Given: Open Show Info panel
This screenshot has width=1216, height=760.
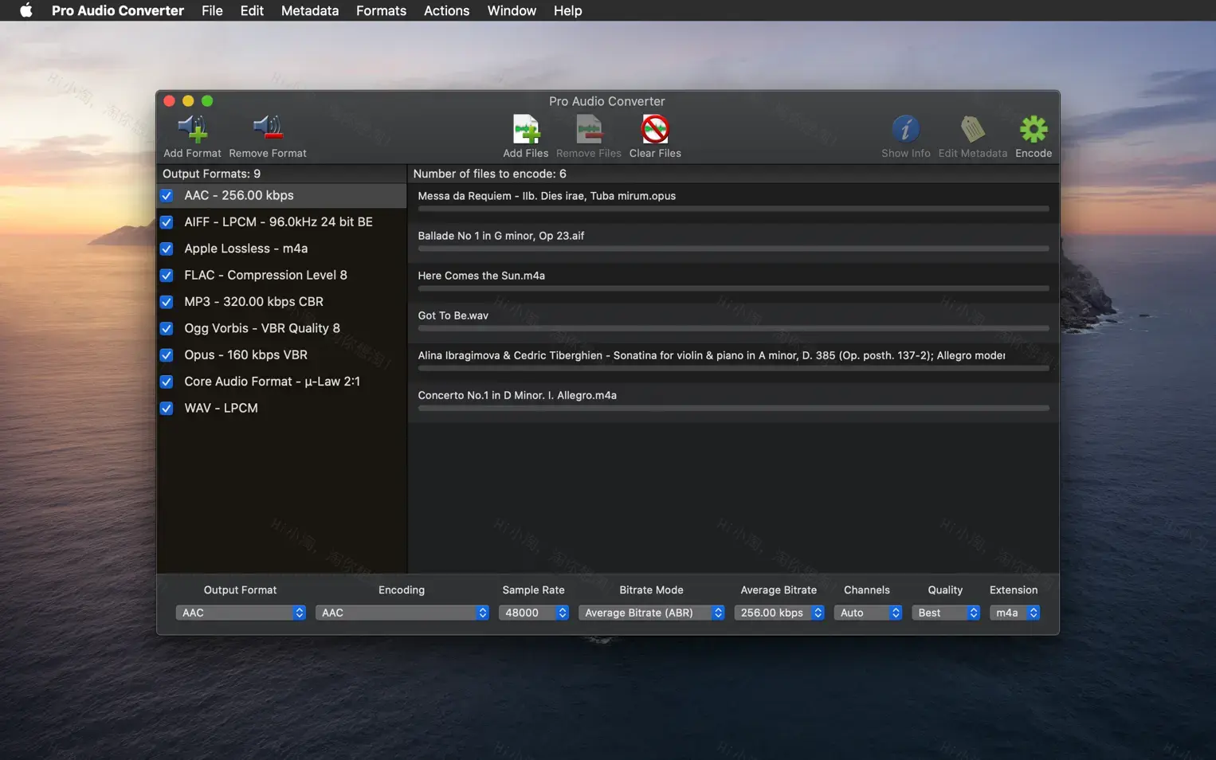Looking at the screenshot, I should click(905, 128).
